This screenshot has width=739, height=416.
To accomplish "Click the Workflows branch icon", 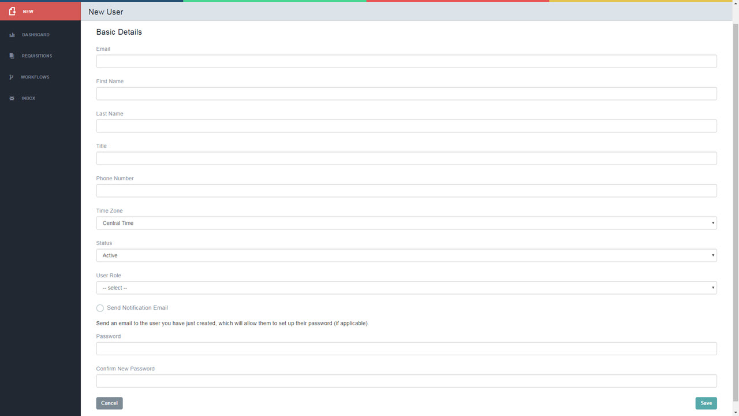I will point(12,77).
